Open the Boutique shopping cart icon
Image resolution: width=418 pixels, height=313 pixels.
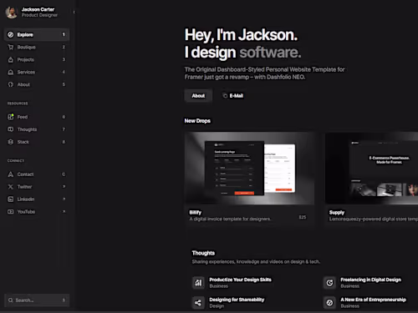point(11,47)
